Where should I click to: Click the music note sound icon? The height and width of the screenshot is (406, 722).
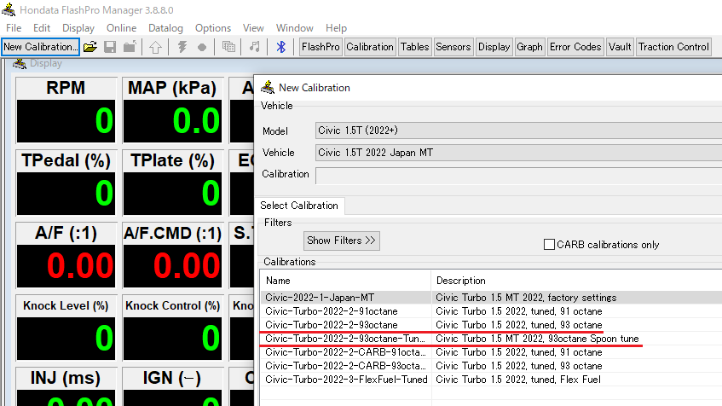click(x=255, y=47)
